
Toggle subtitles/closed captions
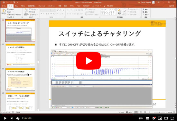coord(147,118)
